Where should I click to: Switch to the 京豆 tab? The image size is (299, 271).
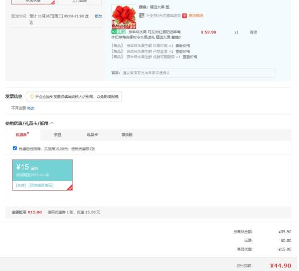point(57,135)
